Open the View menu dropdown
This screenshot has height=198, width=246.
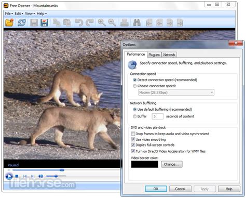coord(30,14)
